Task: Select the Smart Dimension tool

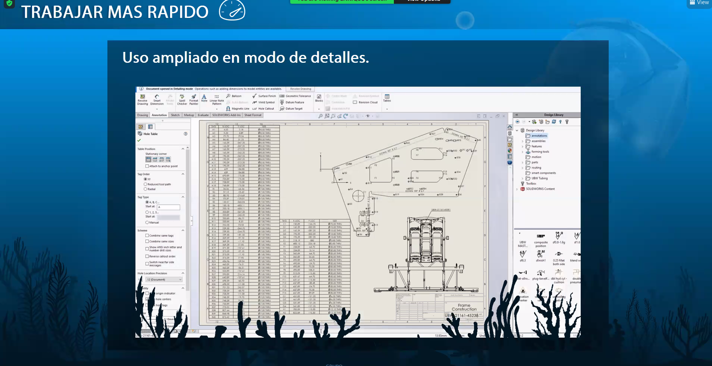Action: coord(157,99)
